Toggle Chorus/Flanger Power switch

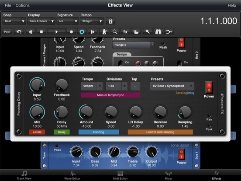(x=181, y=42)
